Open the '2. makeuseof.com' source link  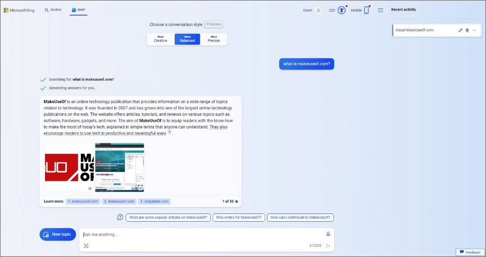click(119, 201)
